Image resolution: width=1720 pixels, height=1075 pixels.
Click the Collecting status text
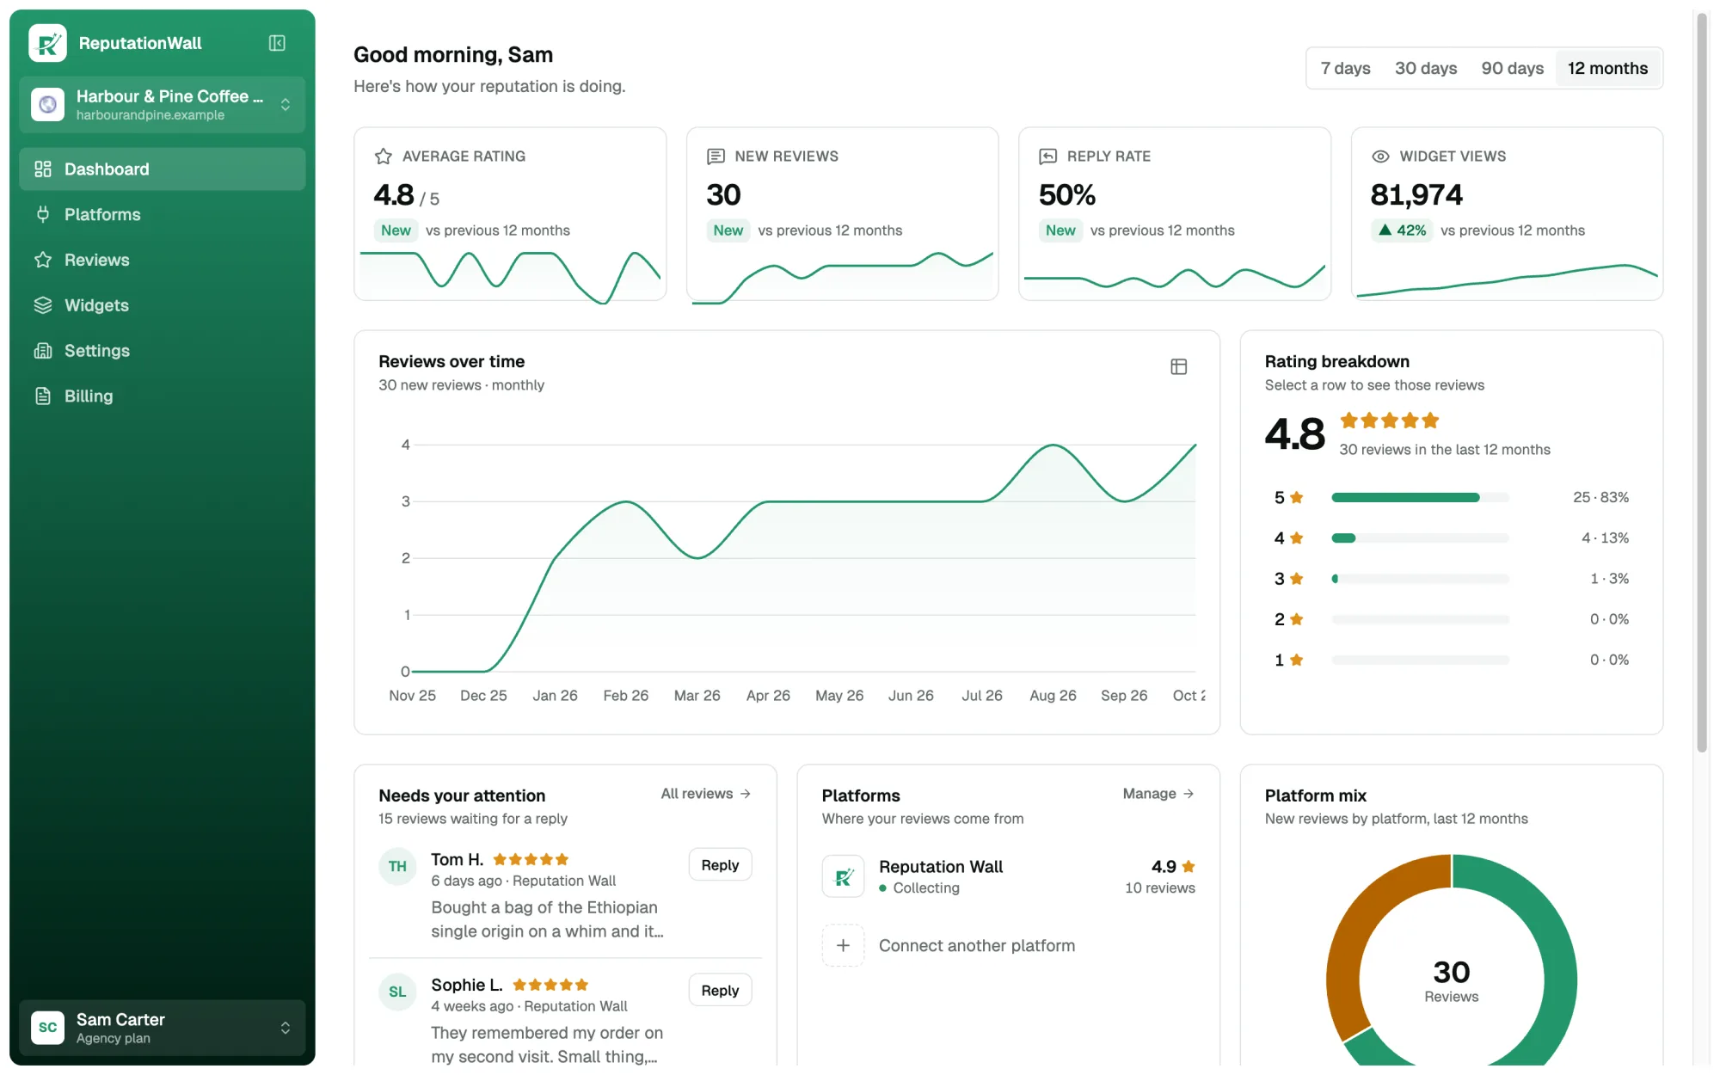pos(926,888)
